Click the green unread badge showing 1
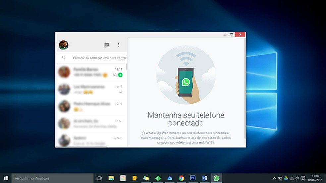The height and width of the screenshot is (183, 326). 120,75
